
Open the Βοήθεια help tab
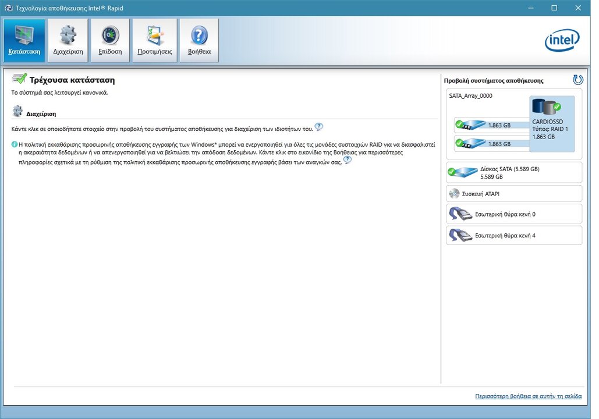click(199, 40)
